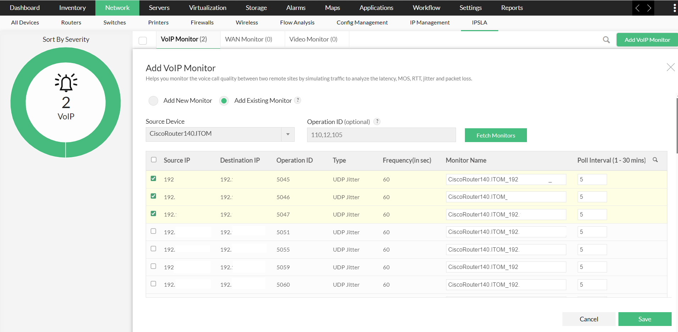Click the next arrow in top navigation bar

(x=649, y=8)
